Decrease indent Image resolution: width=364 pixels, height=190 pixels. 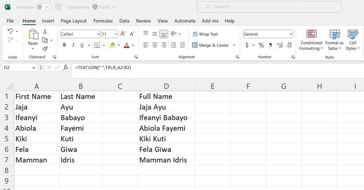pyautogui.click(x=173, y=45)
